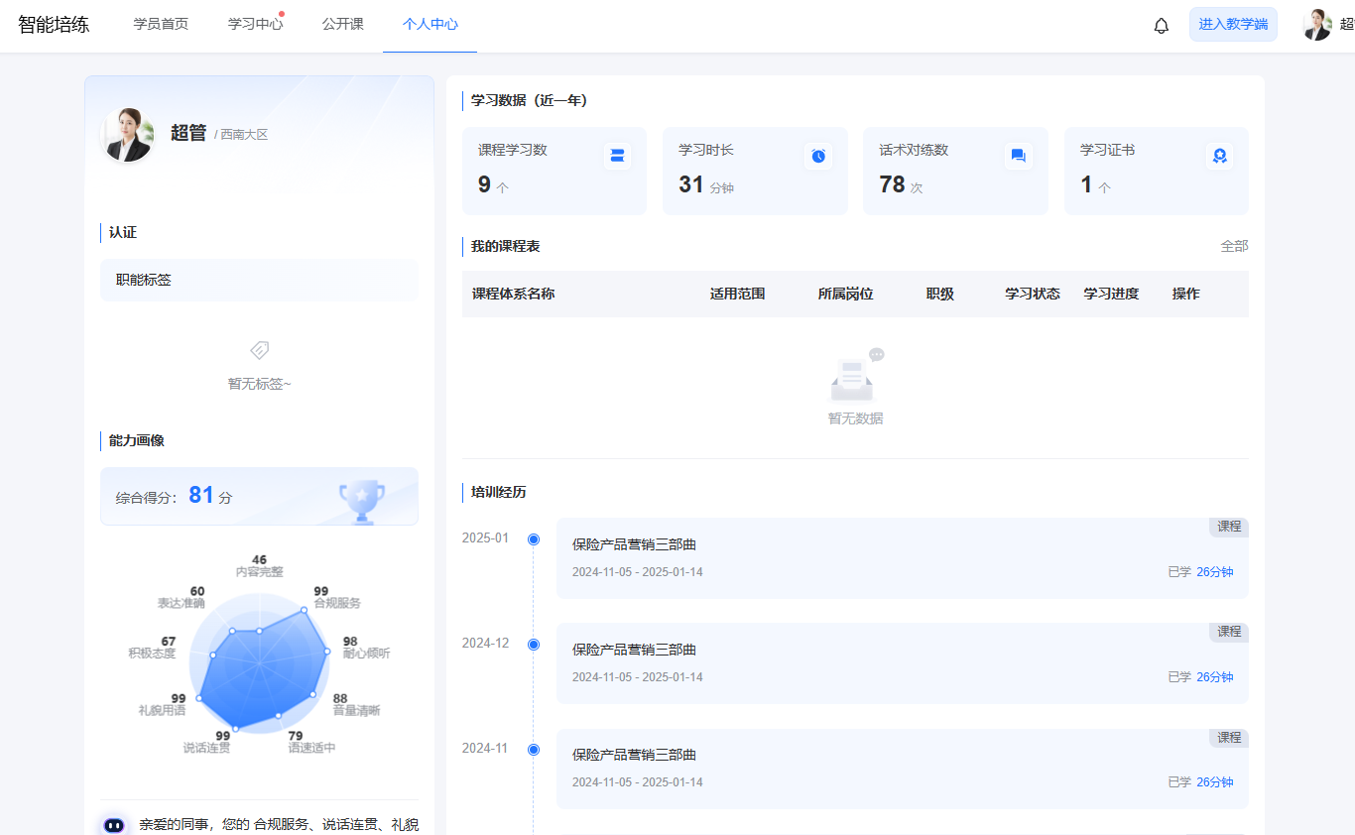Click the 暂无标签 tag icon
Image resolution: width=1355 pixels, height=835 pixels.
(x=260, y=350)
